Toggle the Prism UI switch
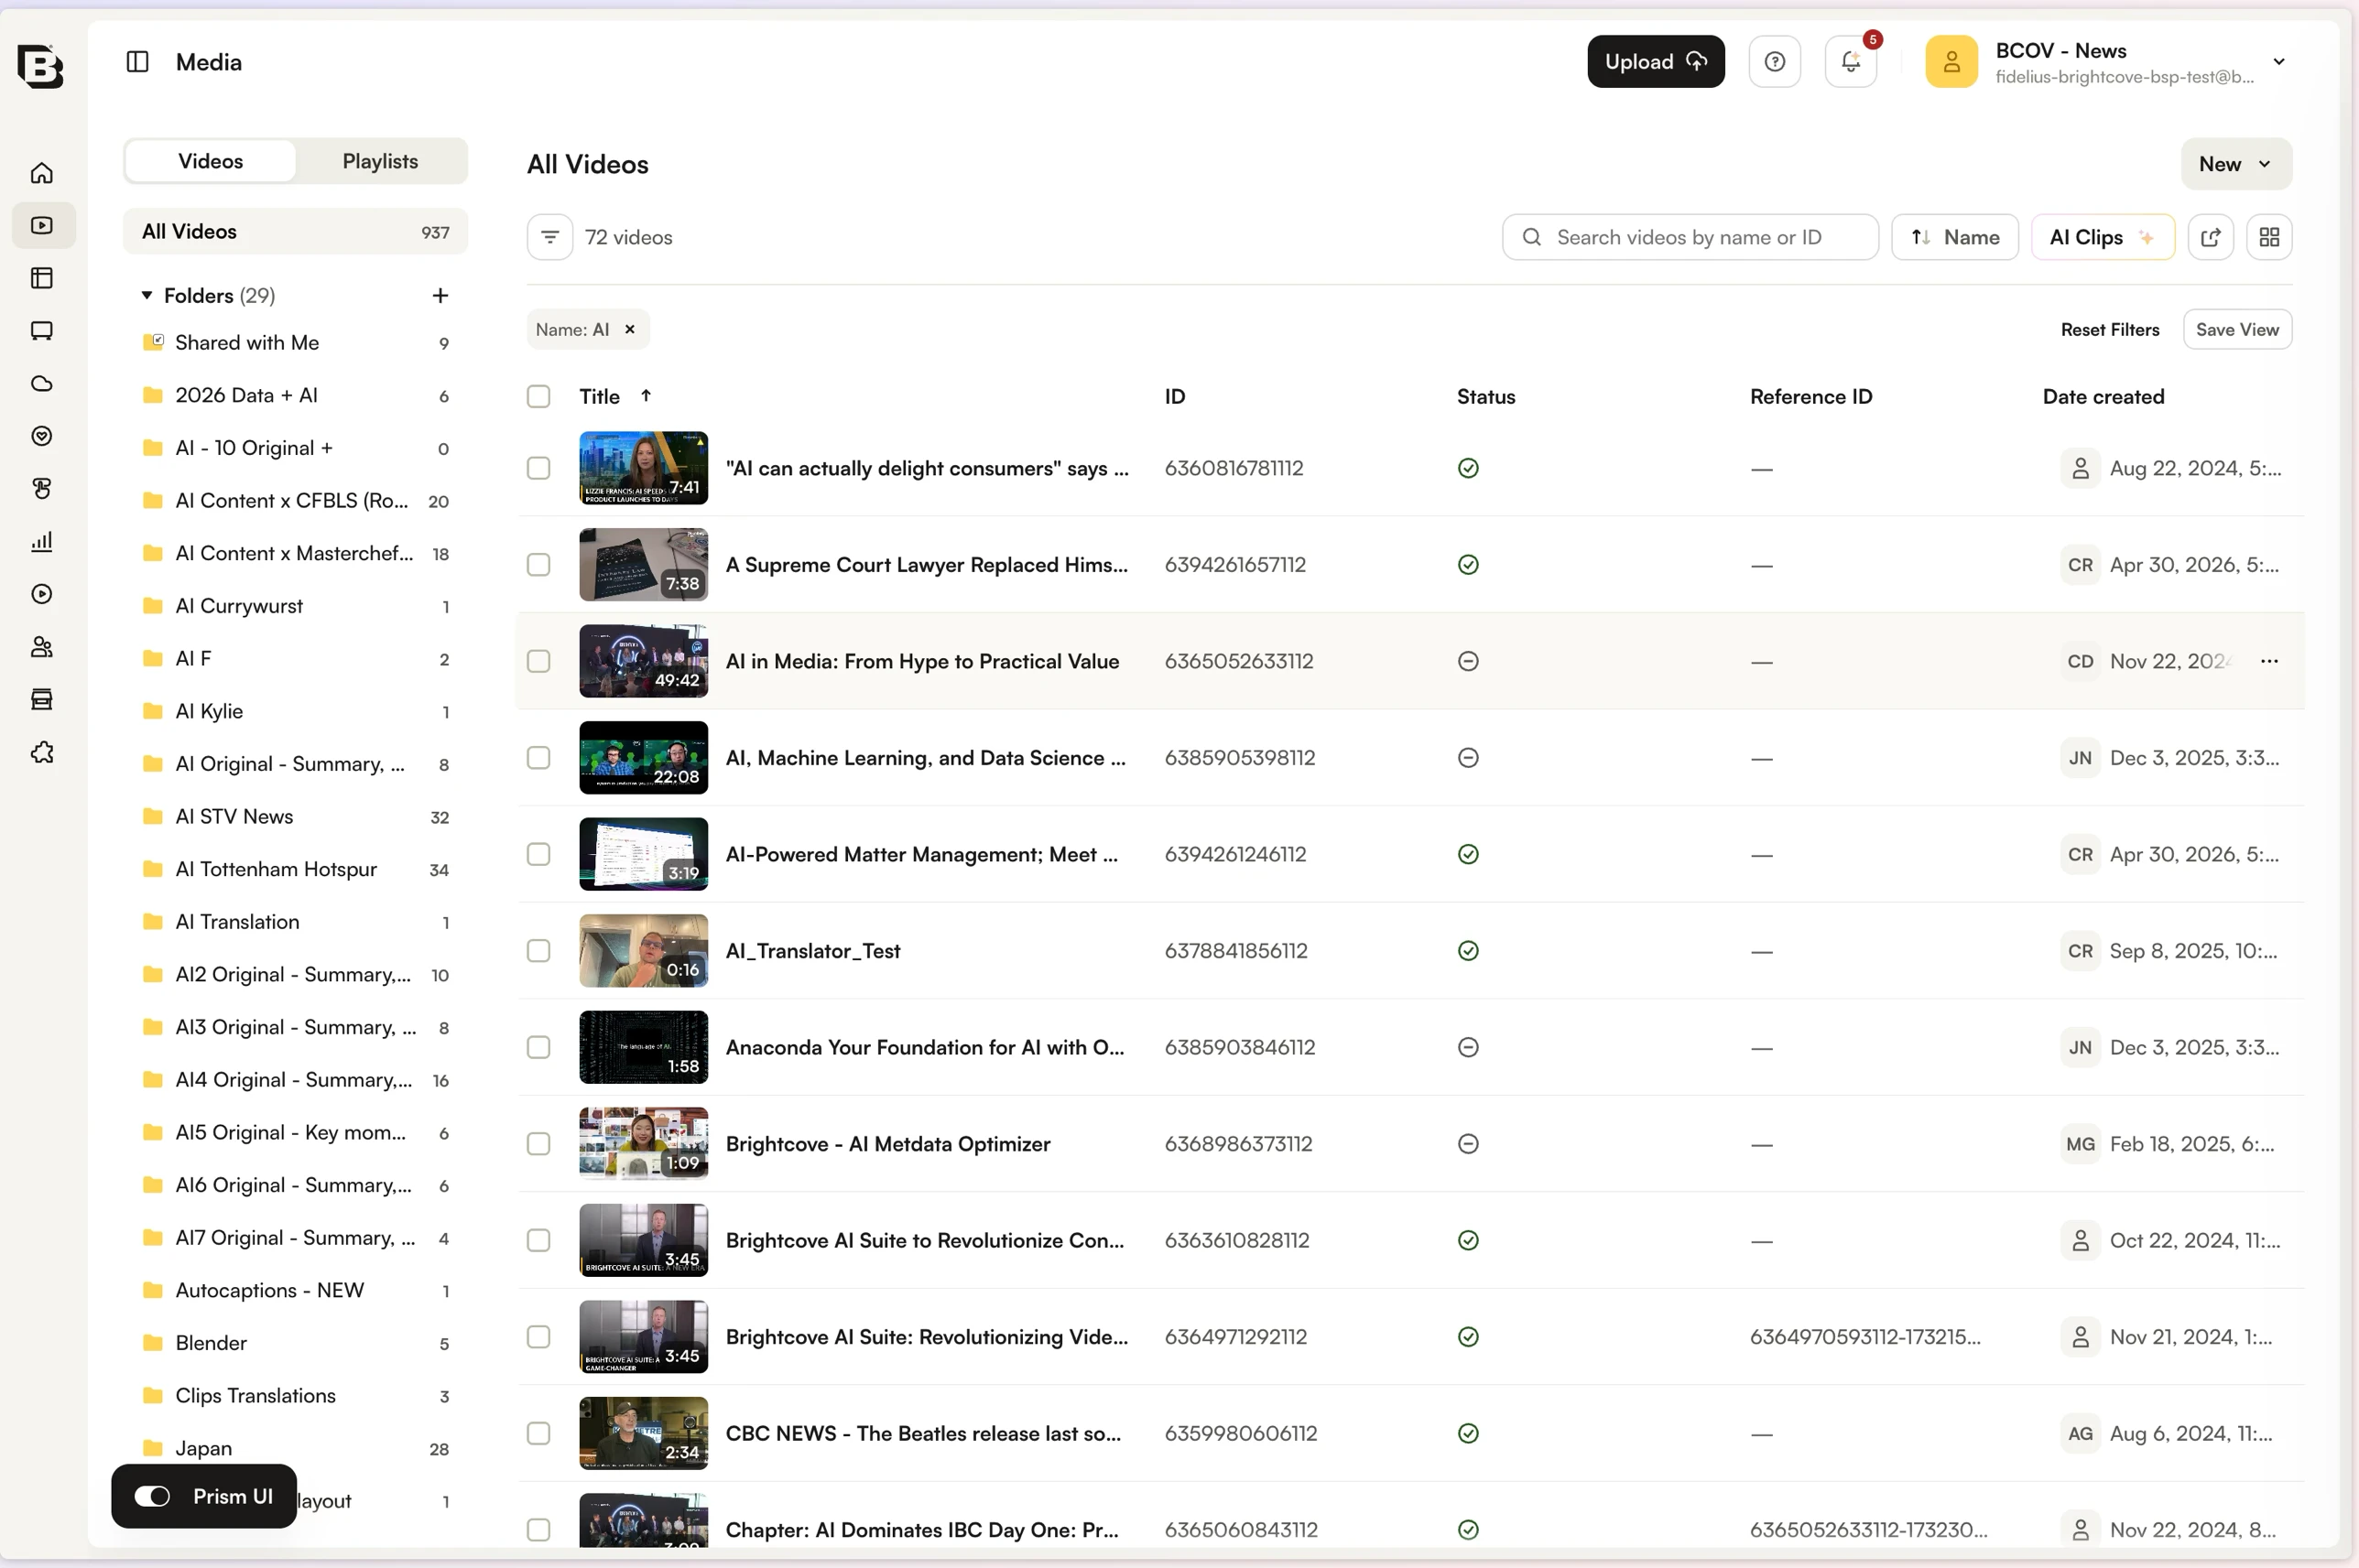Screen dimensions: 2359x1568 tap(152, 1496)
